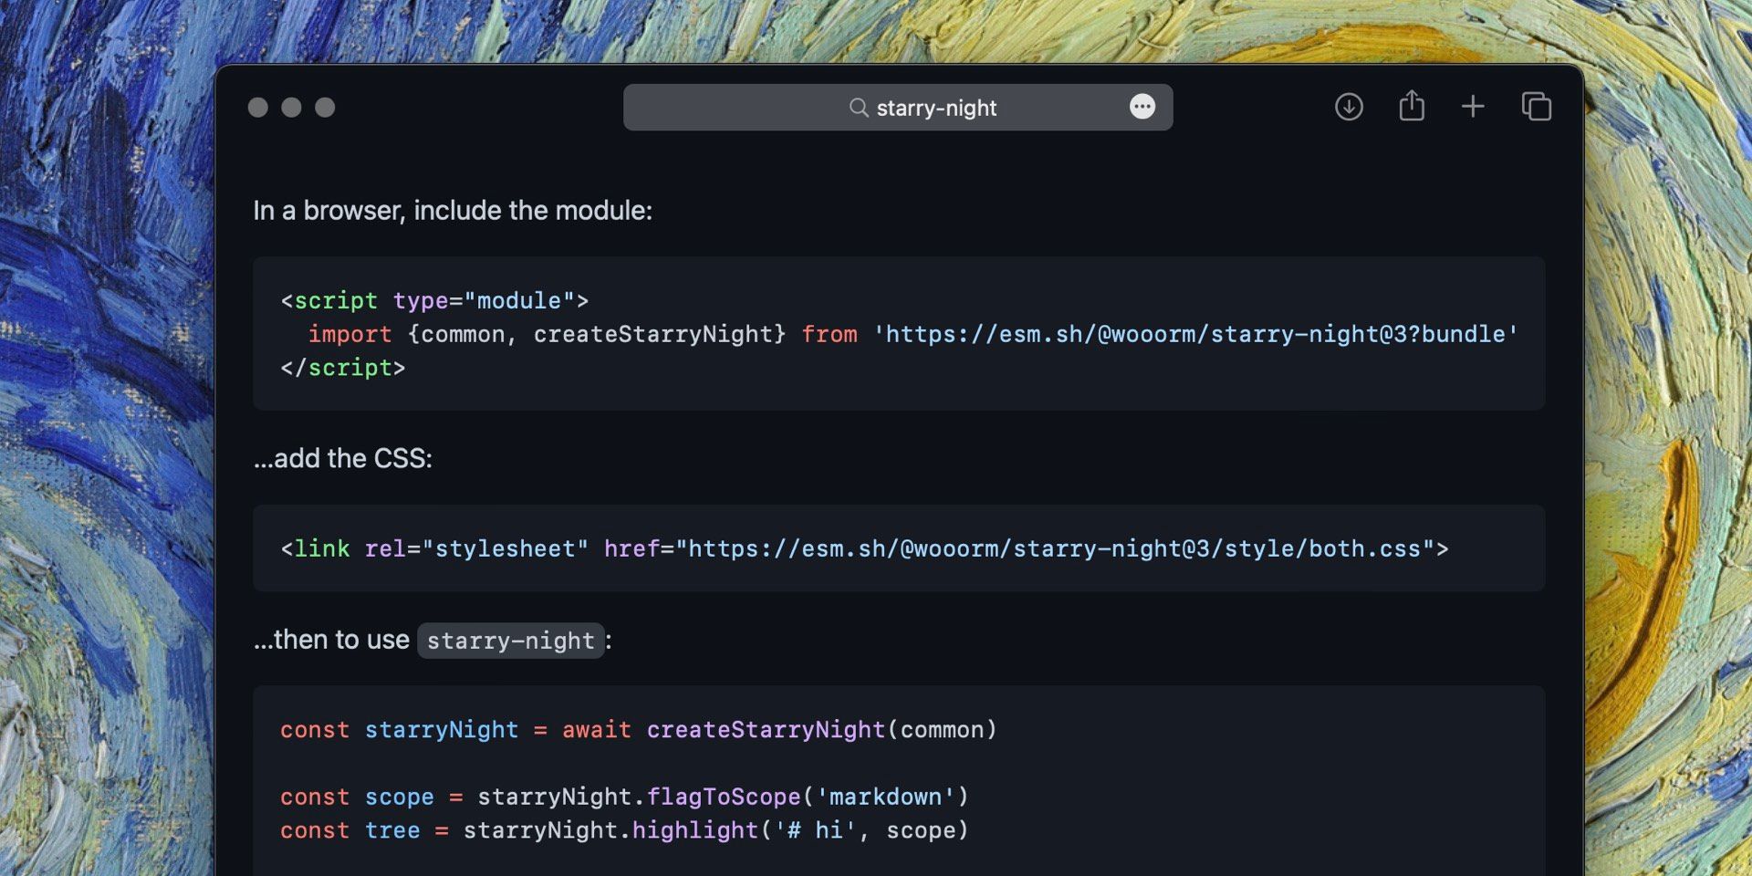Open the Downloads list
The width and height of the screenshot is (1752, 876).
tap(1349, 107)
